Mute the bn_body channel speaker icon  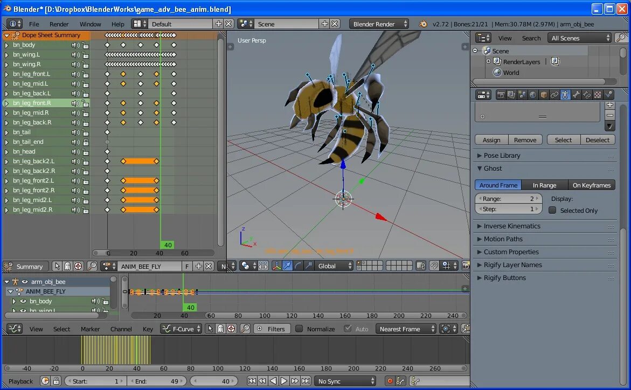pos(75,45)
